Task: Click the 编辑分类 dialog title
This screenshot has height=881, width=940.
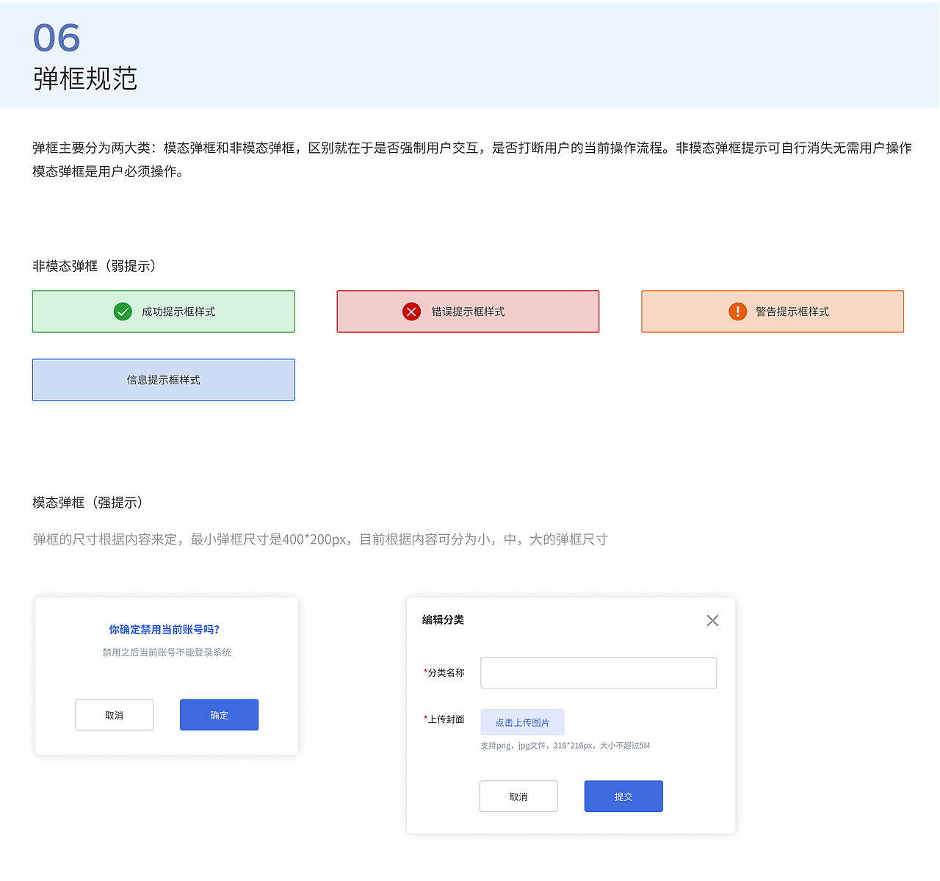Action: 441,620
